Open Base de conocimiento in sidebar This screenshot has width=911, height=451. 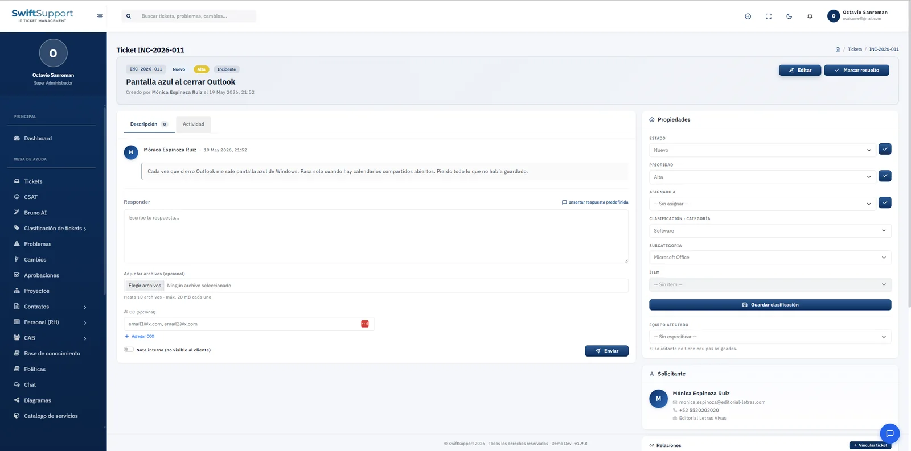[x=52, y=354]
